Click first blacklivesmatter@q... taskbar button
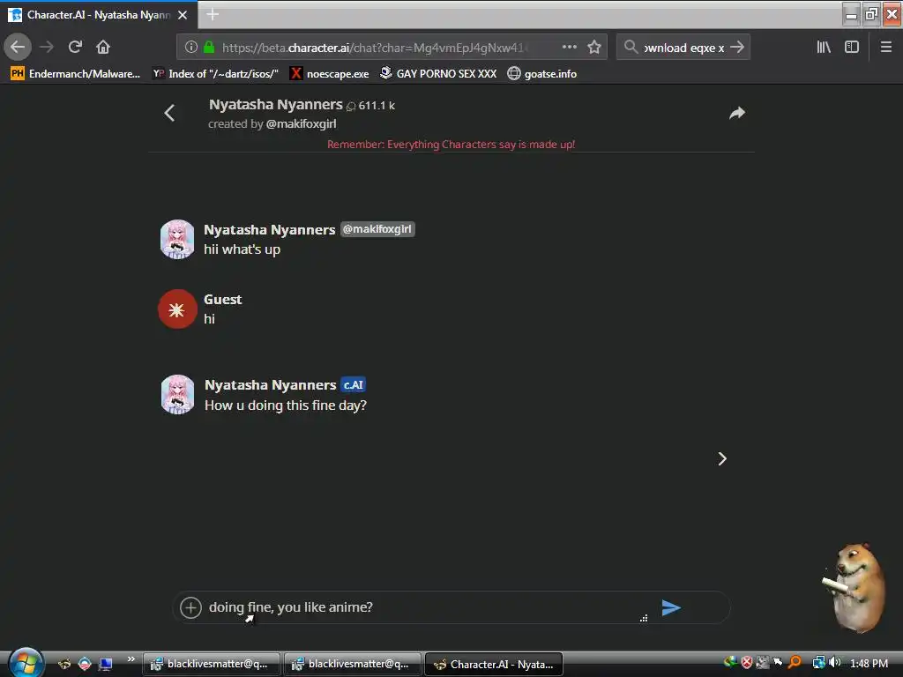903x677 pixels. (212, 664)
